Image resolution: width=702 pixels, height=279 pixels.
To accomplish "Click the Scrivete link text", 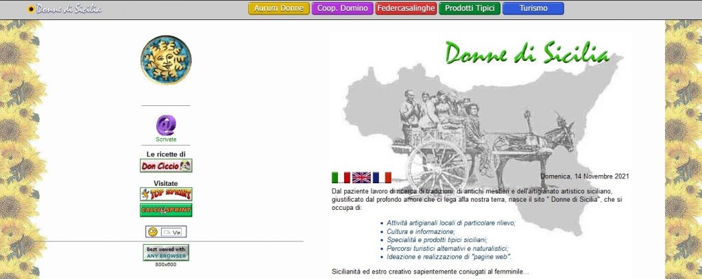I will (x=166, y=139).
